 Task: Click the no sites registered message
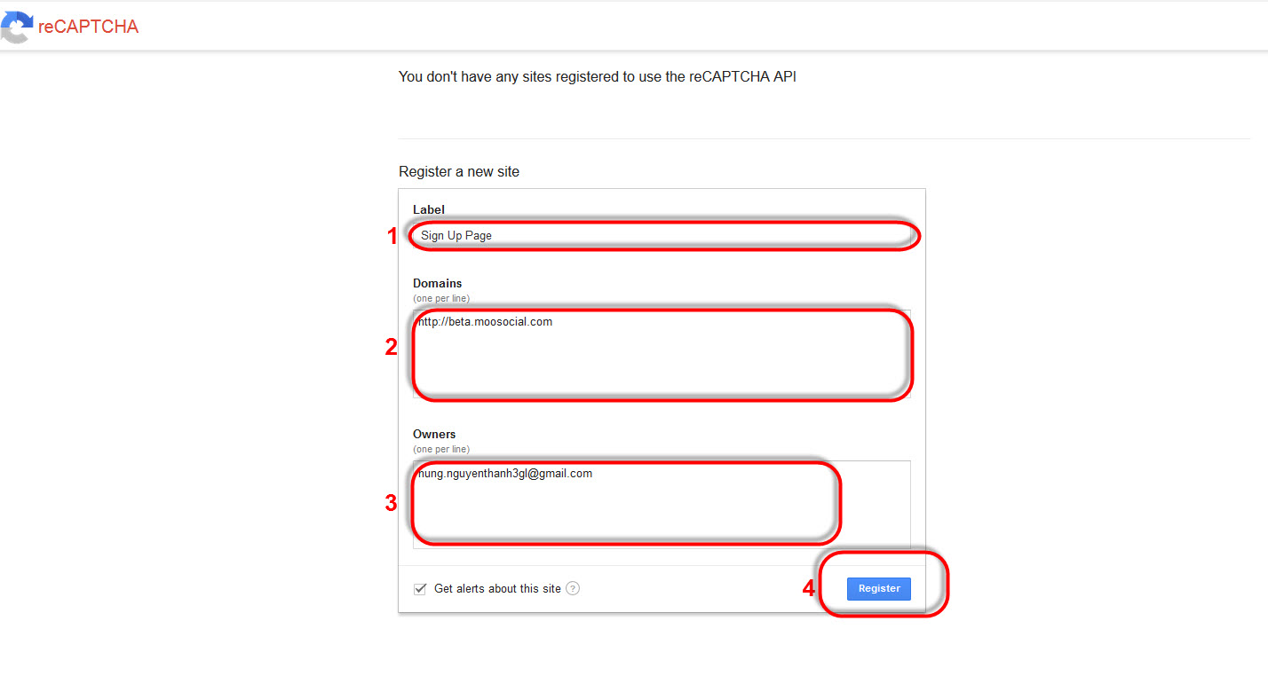coord(598,77)
